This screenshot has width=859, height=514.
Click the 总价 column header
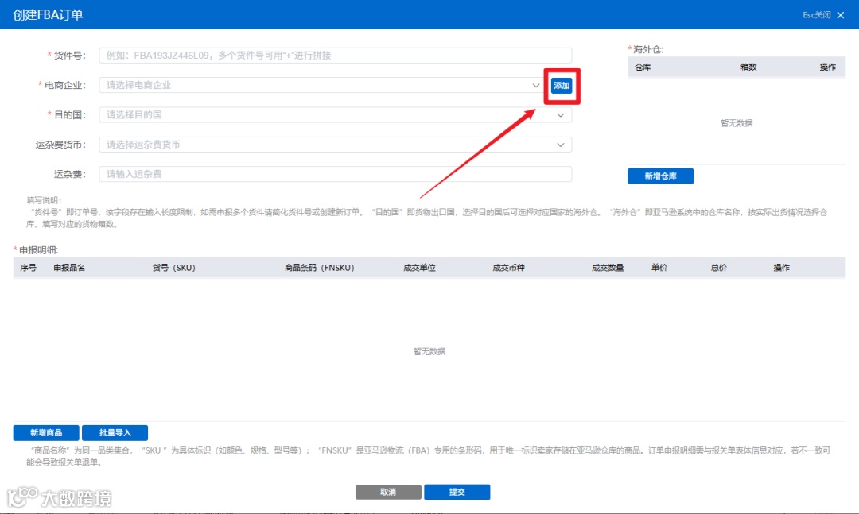coord(719,268)
